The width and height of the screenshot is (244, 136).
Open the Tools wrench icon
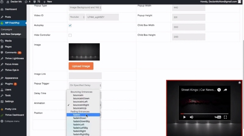[2, 96]
